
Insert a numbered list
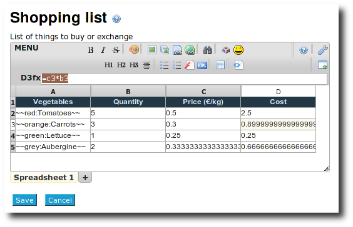177,65
